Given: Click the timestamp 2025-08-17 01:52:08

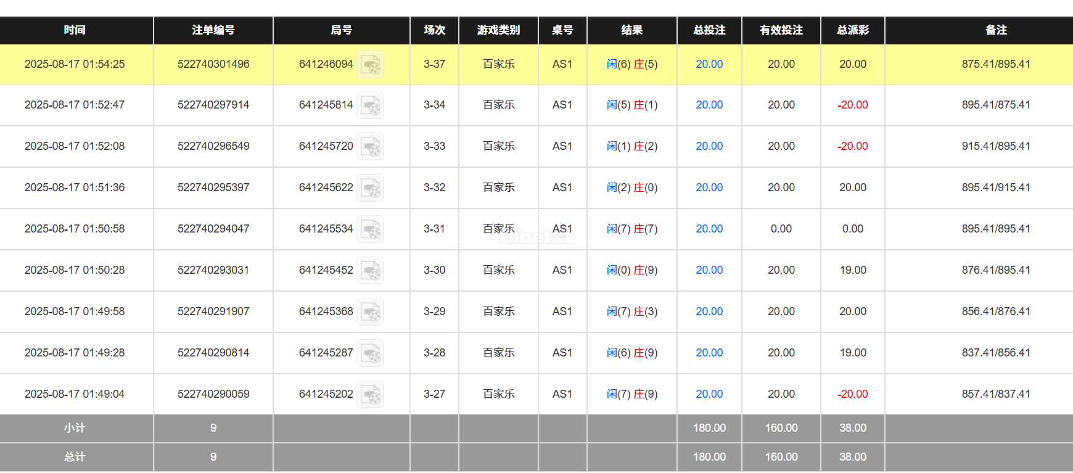Looking at the screenshot, I should point(75,146).
